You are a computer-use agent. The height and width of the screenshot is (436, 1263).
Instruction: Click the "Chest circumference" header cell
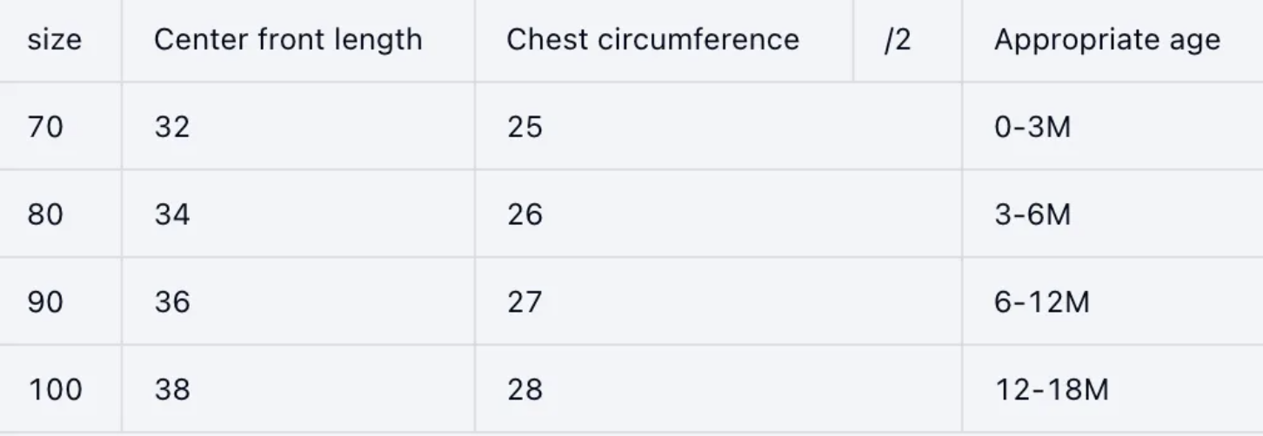652,40
